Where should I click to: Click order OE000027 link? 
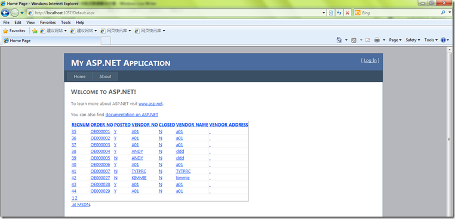point(100,178)
